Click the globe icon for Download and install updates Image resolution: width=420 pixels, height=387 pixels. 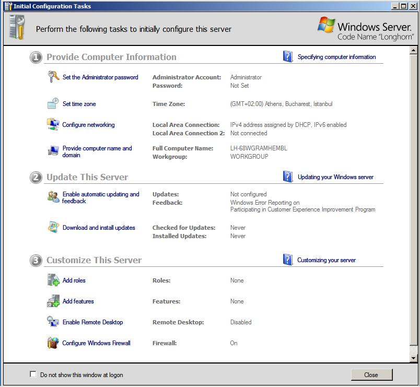53,227
